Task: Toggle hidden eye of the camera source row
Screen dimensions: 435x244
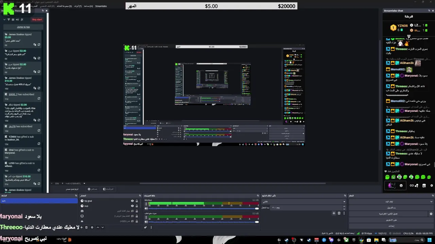Action: click(x=132, y=211)
